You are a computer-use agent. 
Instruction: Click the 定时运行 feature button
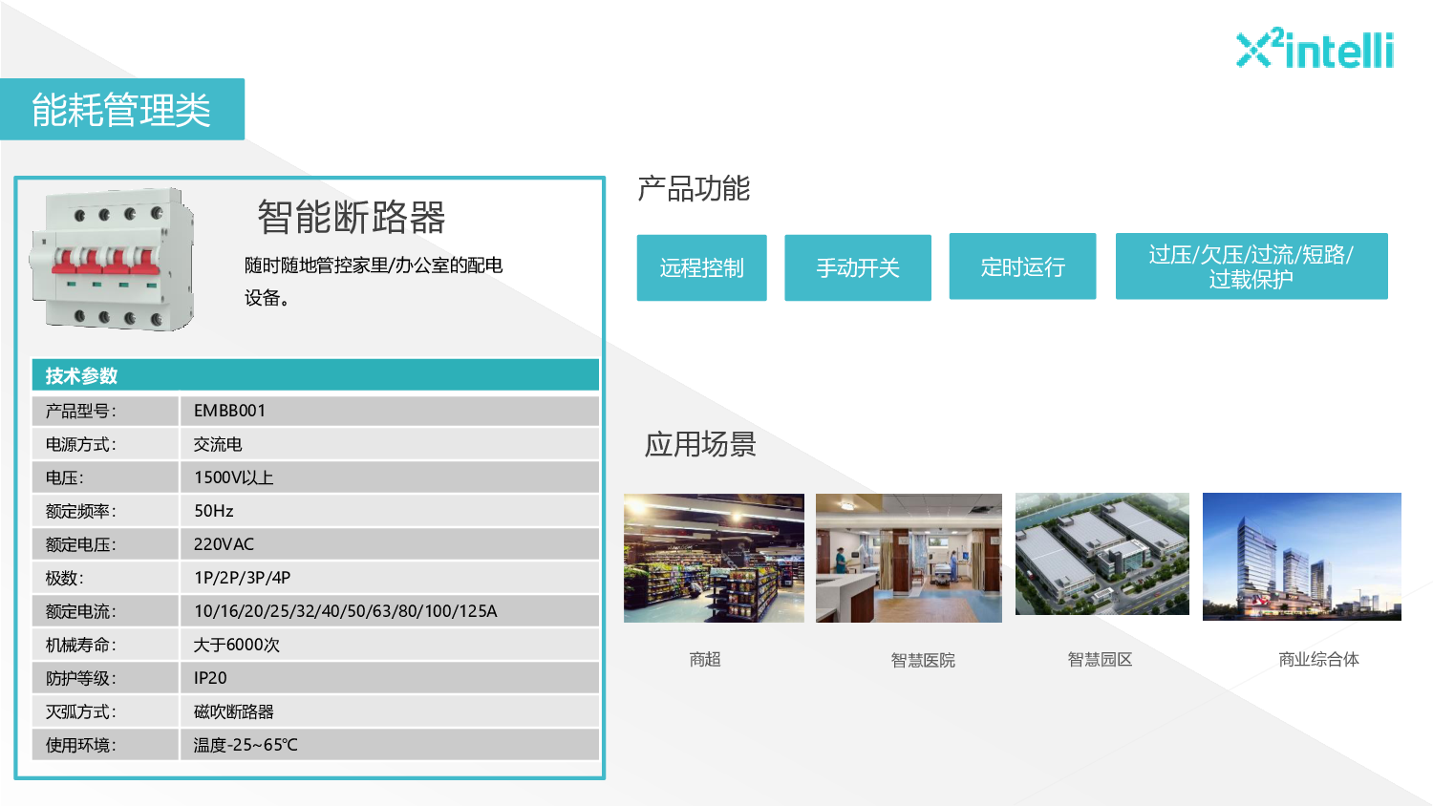click(1022, 266)
